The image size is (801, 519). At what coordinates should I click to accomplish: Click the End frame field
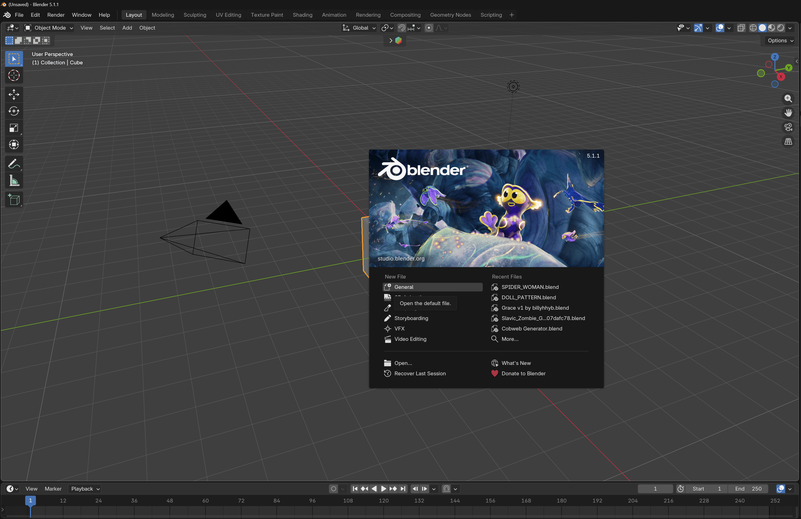[748, 489]
